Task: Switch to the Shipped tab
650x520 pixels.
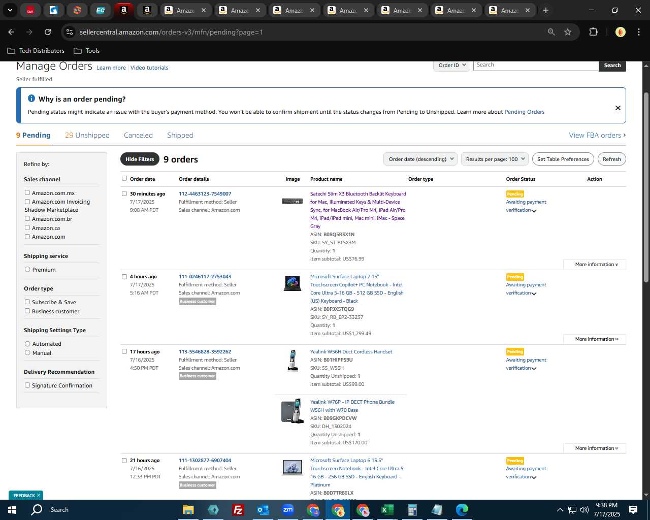Action: coord(180,135)
